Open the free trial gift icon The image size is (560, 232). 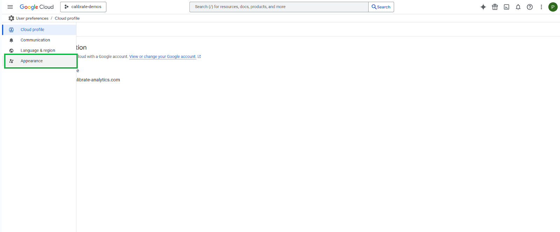(495, 7)
